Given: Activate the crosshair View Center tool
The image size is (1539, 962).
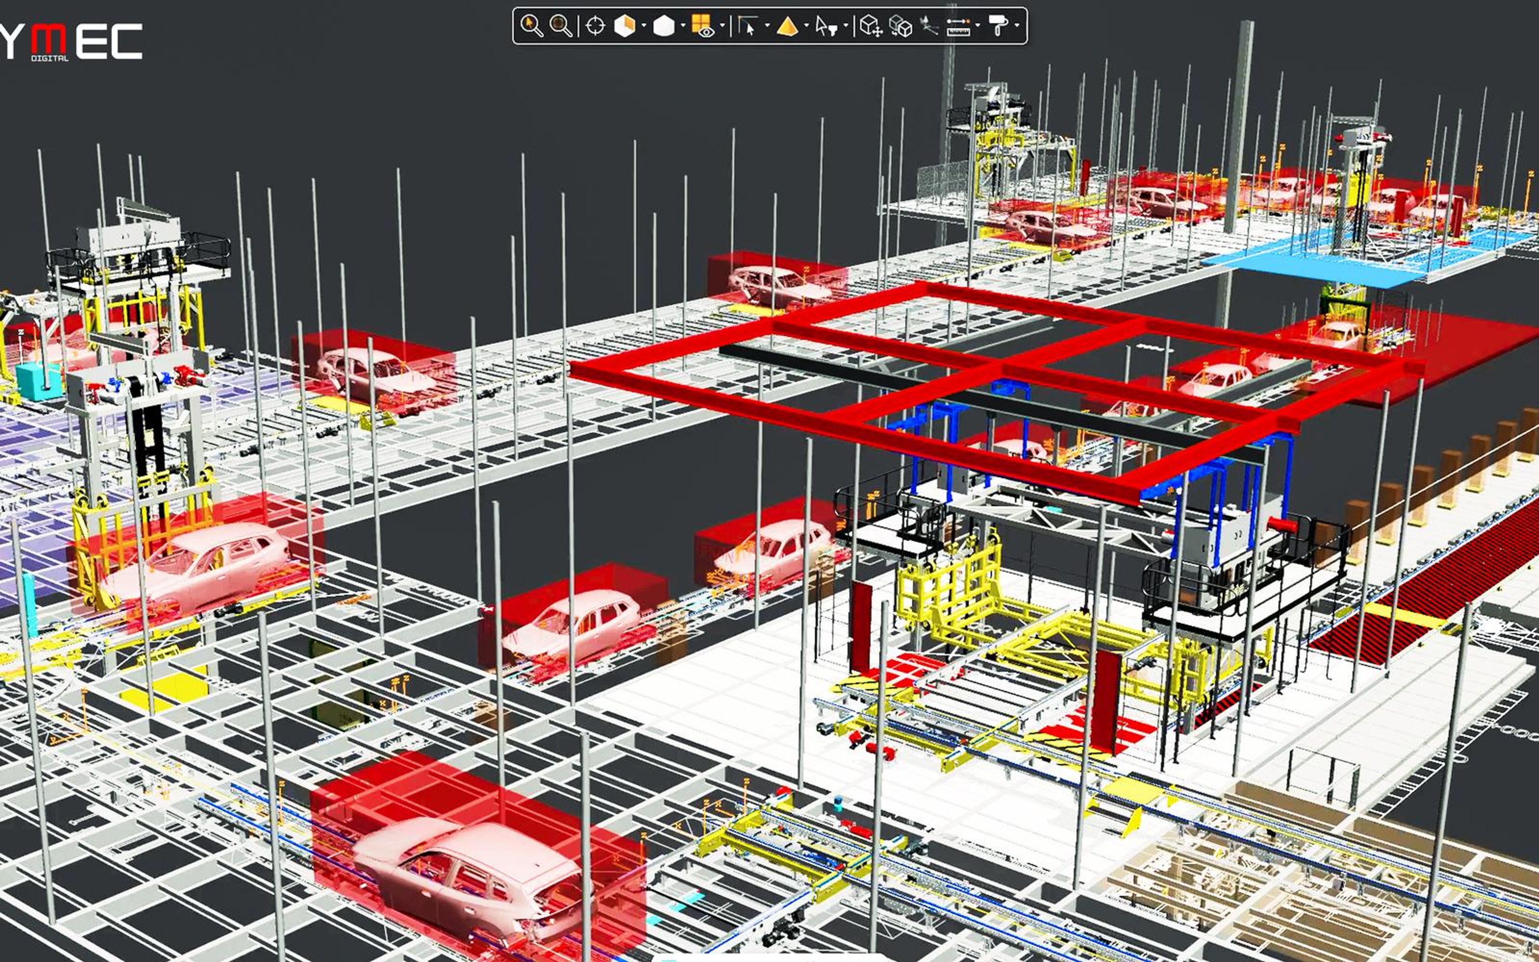Looking at the screenshot, I should click(x=595, y=25).
